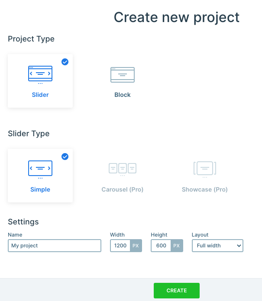The width and height of the screenshot is (262, 301).
Task: Click the PX unit next to Height
Action: 177,246
